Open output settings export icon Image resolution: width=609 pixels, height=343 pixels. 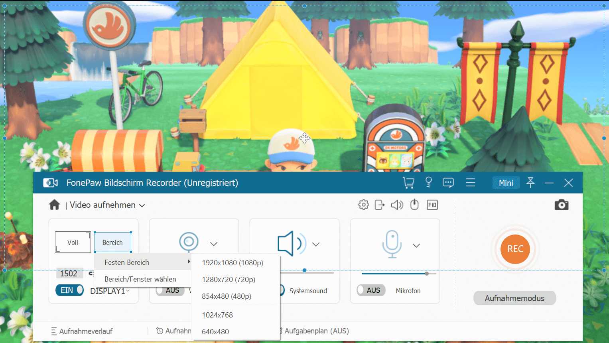click(x=380, y=205)
